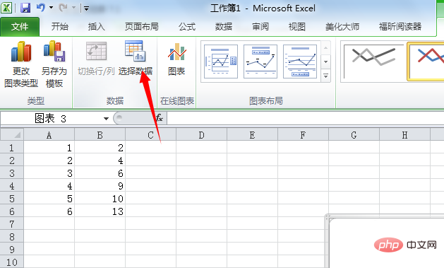Open the Name Box dropdown arrow
Image resolution: width=444 pixels, height=268 pixels.
tap(106, 118)
